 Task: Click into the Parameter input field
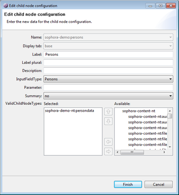[x=108, y=88]
